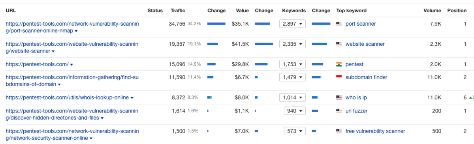Open the subdomain finder keyword link
The image size is (474, 144).
pos(366,77)
